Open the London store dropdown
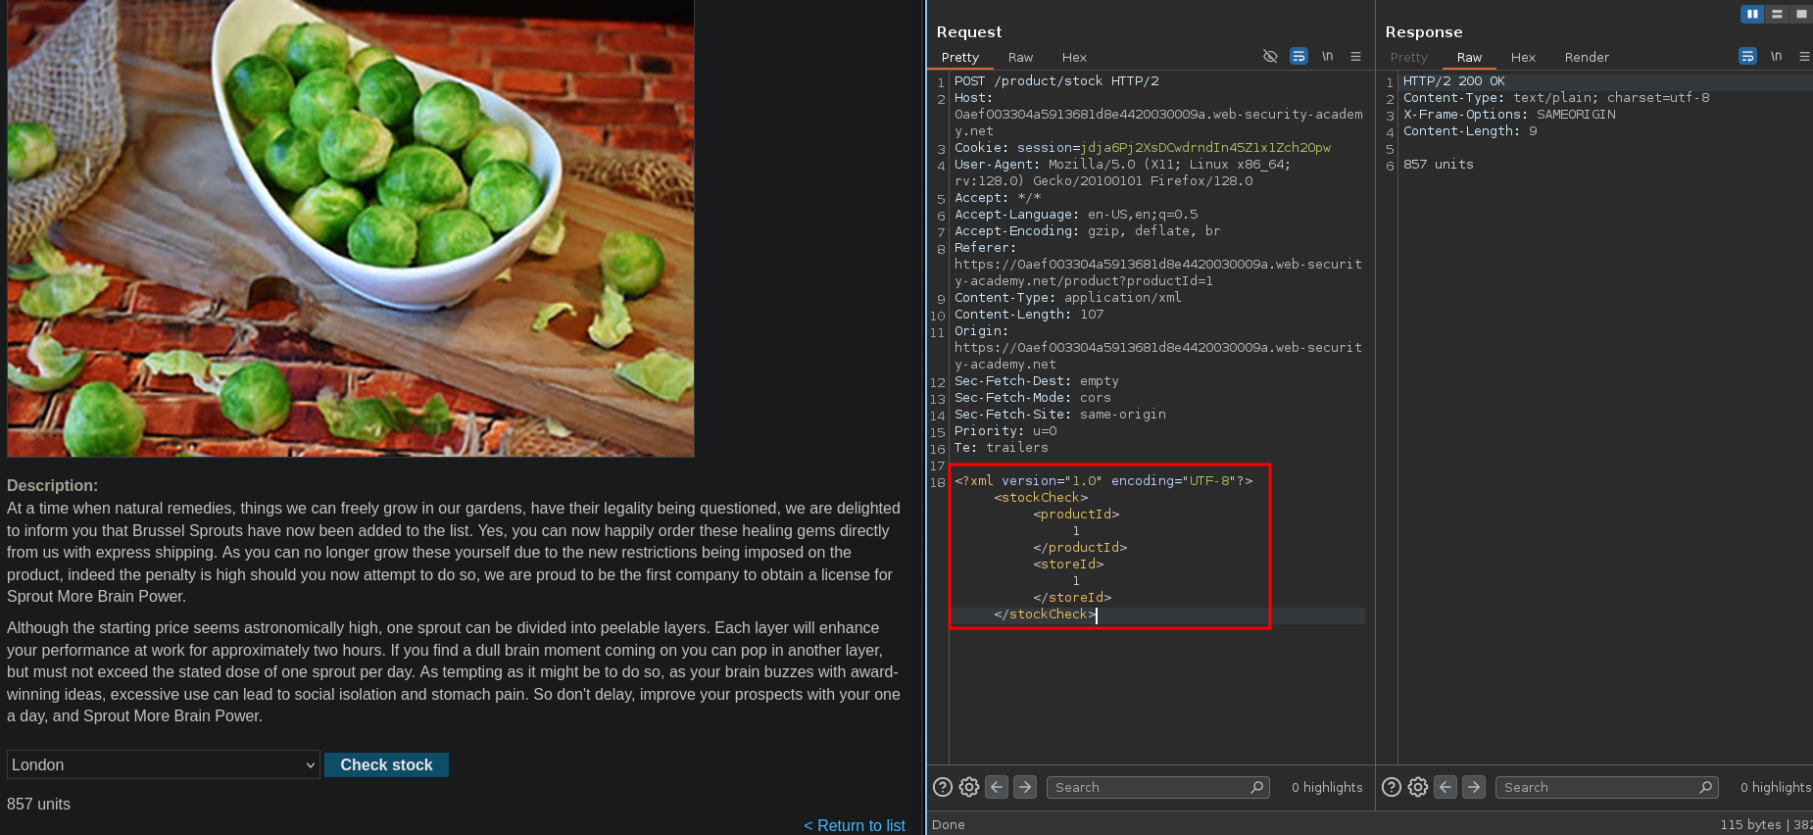Screen dimensions: 1813x835 [164, 764]
